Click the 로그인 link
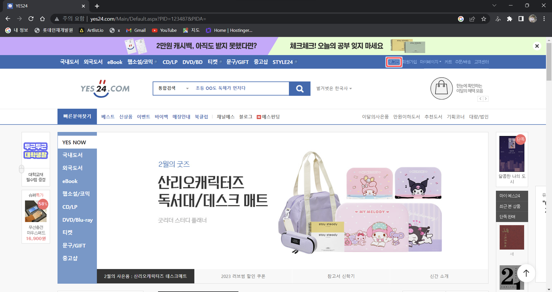Image resolution: width=552 pixels, height=292 pixels. click(394, 62)
